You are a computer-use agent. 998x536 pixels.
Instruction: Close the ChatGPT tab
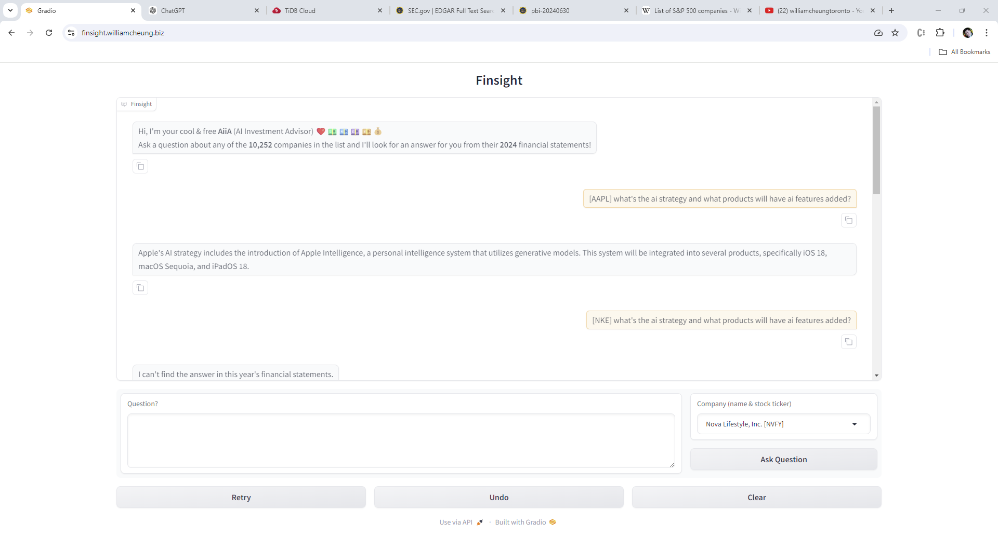click(x=257, y=10)
